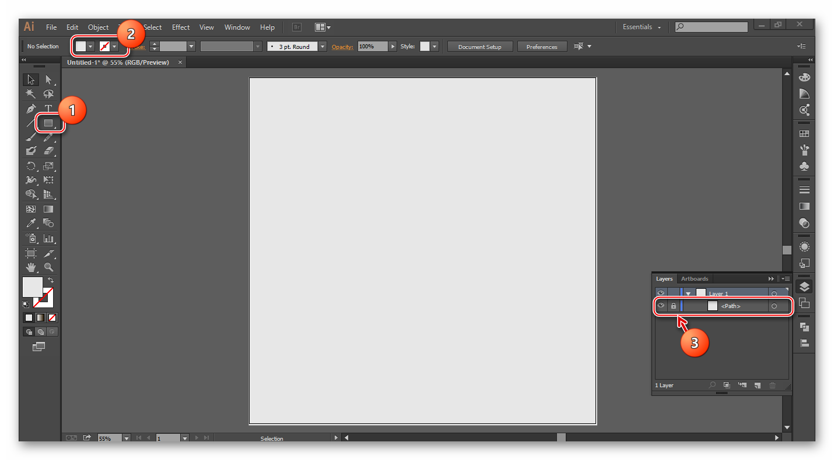
Task: Set fill mode to None
Action: (52, 317)
